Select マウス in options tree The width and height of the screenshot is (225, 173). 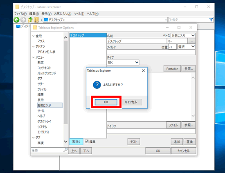click(x=41, y=41)
